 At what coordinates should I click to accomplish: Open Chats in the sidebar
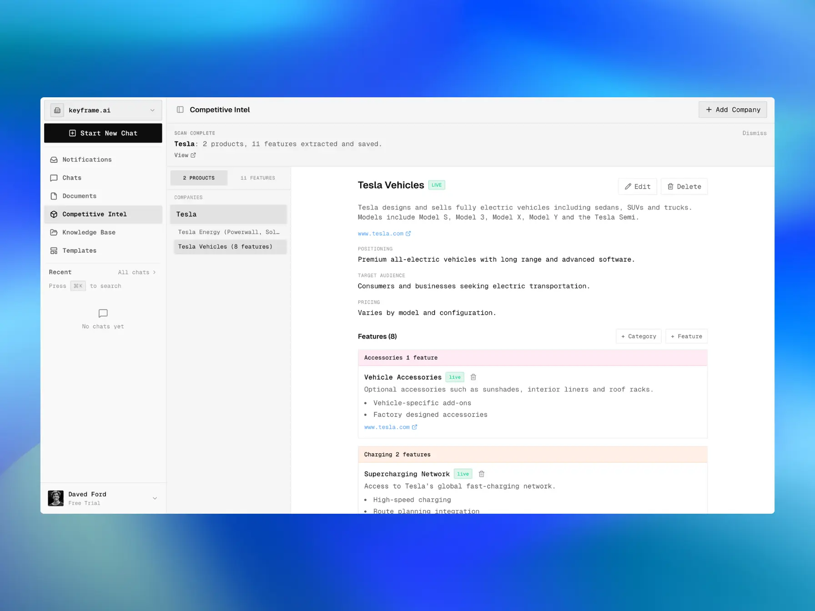tap(72, 178)
